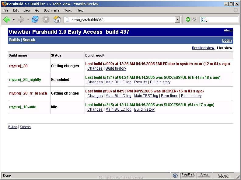
Task: Open Build history for myproj_20
Action: point(116,68)
